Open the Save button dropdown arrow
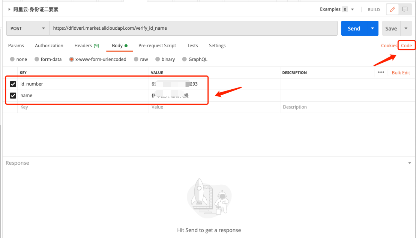Screen dimensions: 416x238 point(406,28)
